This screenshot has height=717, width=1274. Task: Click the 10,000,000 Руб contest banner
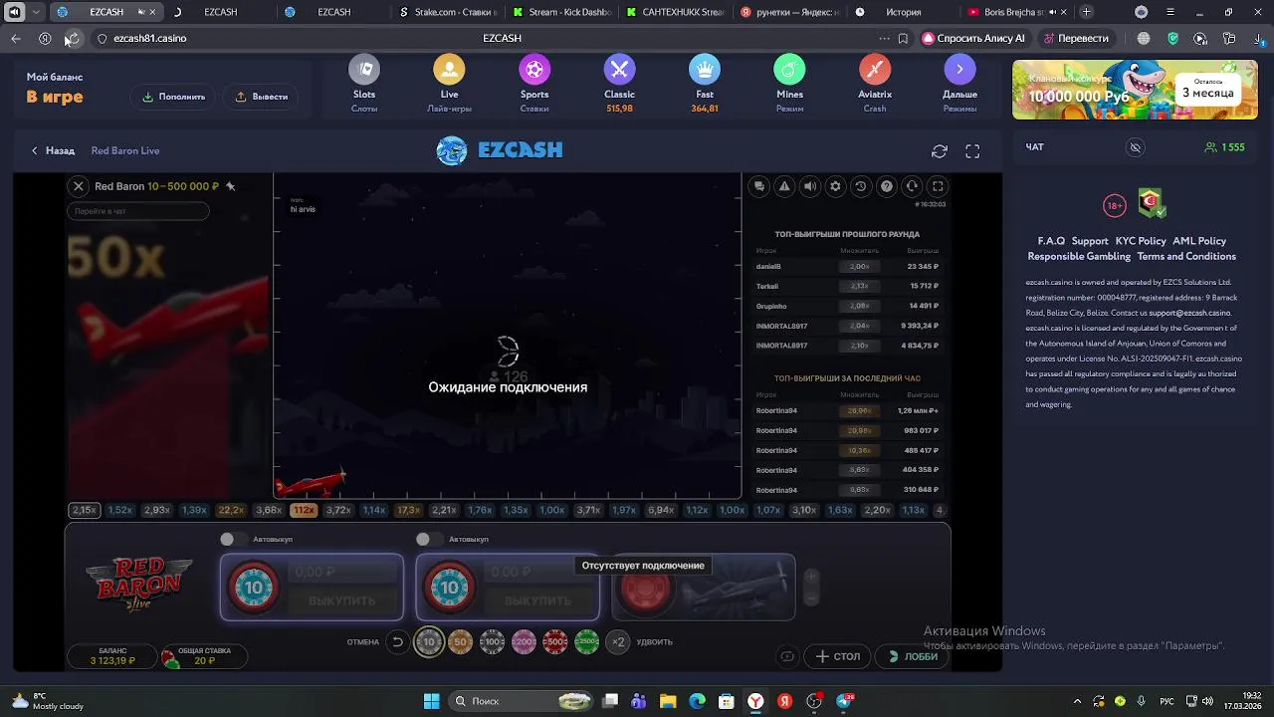coord(1135,90)
